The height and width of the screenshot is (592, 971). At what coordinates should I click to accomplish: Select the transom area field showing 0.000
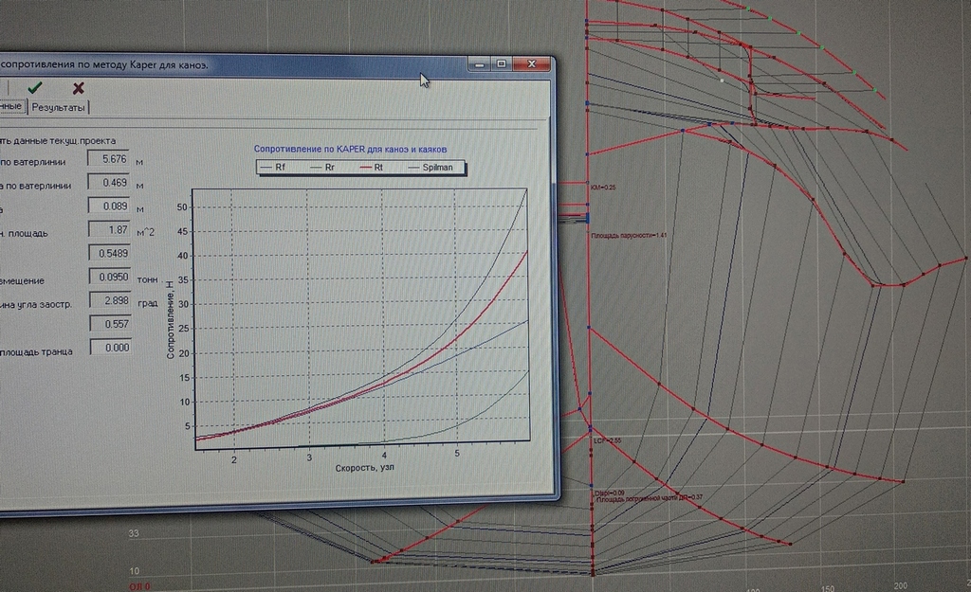114,348
